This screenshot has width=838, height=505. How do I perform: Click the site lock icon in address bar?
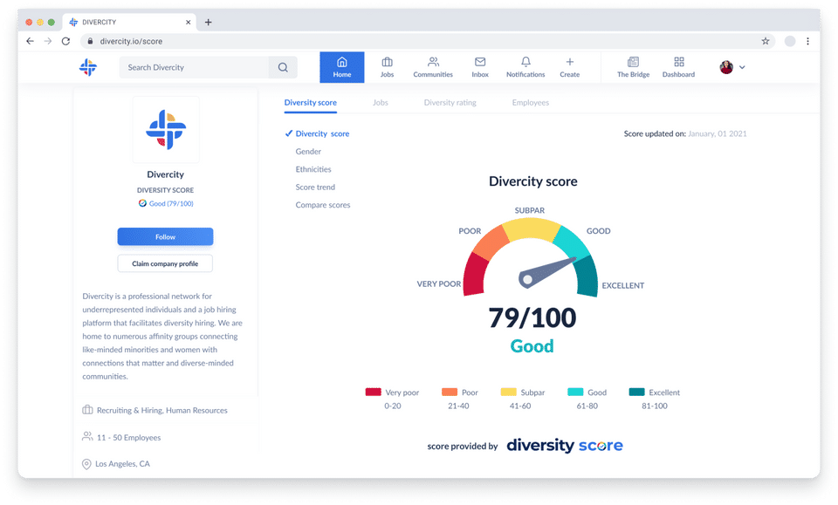pos(90,41)
